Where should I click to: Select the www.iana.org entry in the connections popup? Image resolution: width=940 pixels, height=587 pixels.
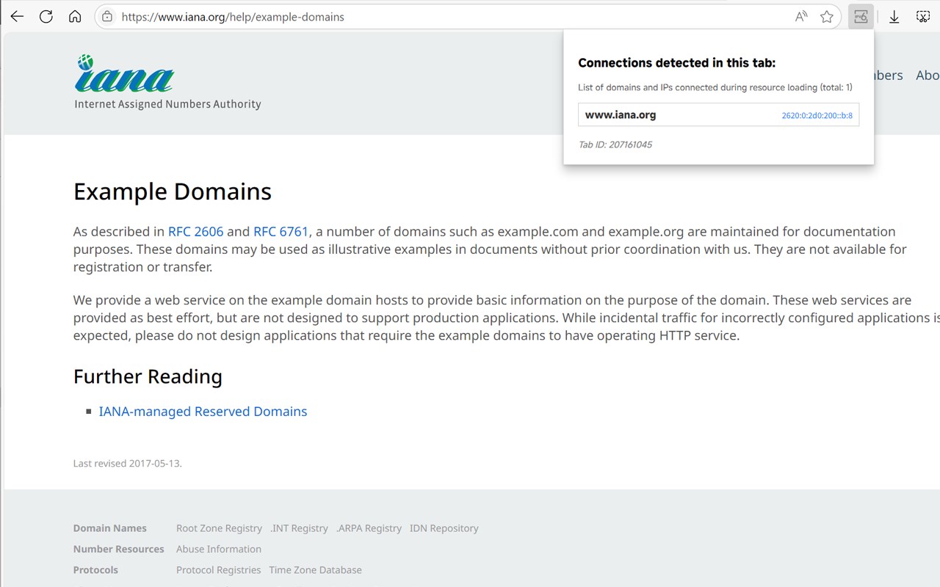tap(621, 115)
